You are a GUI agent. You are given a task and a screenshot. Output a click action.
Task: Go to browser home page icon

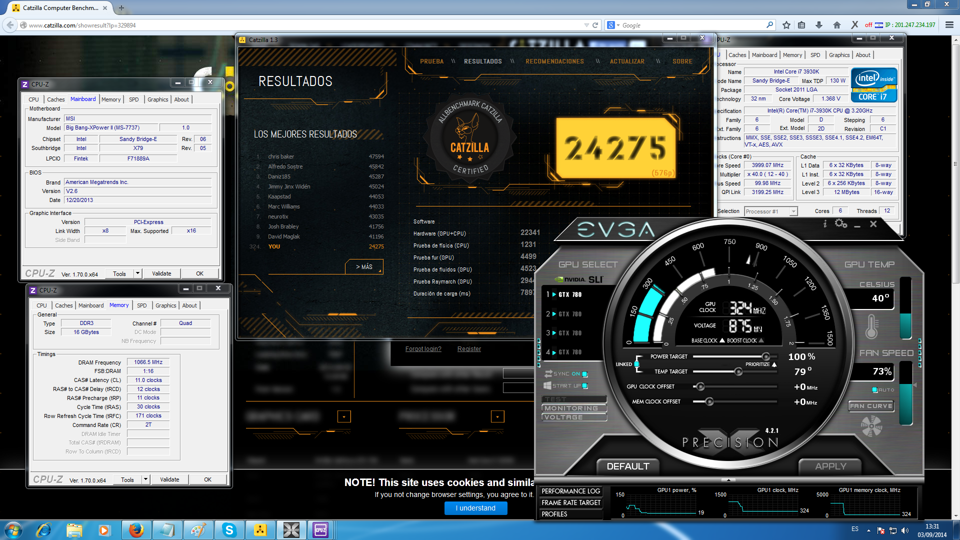click(x=837, y=25)
